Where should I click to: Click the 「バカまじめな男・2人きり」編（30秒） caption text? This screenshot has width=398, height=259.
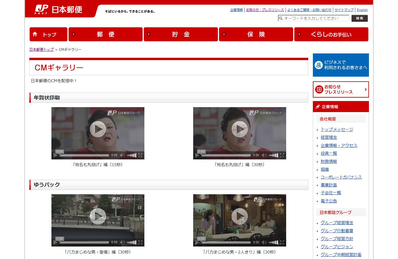tap(240, 252)
